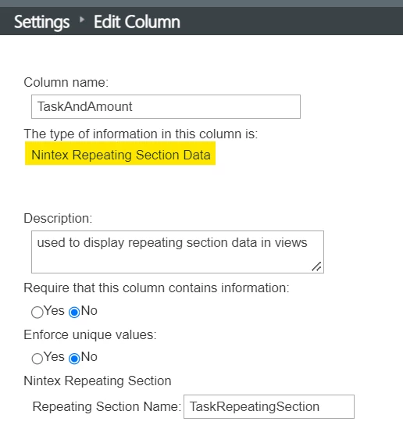403x436 pixels.
Task: Click the Description label
Action: pos(58,218)
